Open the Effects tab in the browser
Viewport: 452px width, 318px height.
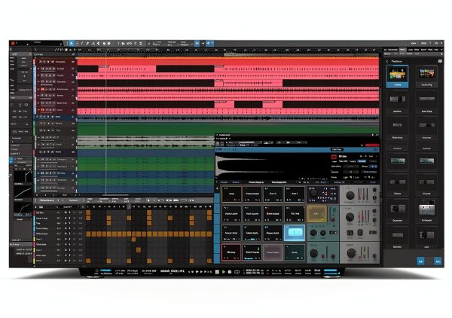(402, 50)
